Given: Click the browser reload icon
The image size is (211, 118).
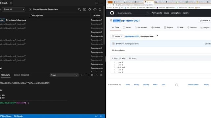Looking at the screenshot, I should [113, 5].
